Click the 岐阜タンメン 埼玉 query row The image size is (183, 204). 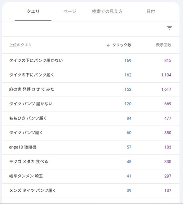(x=91, y=176)
